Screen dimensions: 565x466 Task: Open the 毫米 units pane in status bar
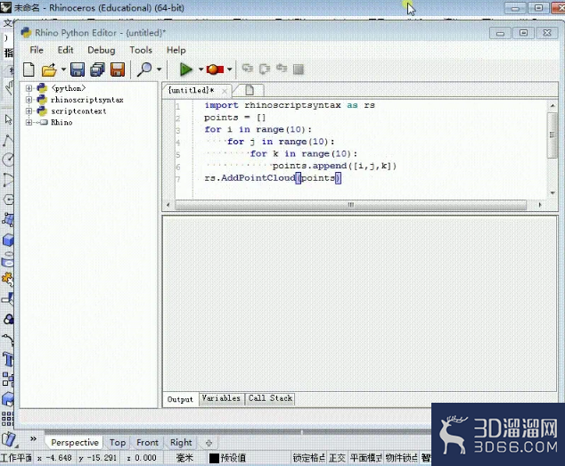click(184, 458)
